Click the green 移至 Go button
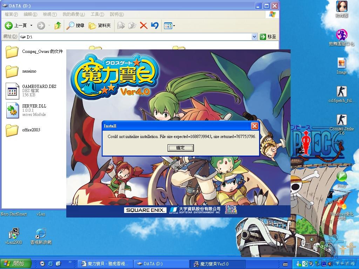Viewport: 359px width, 269px height. [268, 37]
